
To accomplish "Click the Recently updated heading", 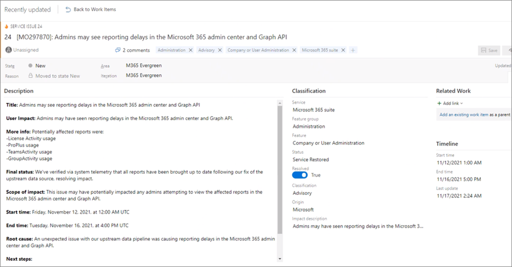I will point(28,9).
